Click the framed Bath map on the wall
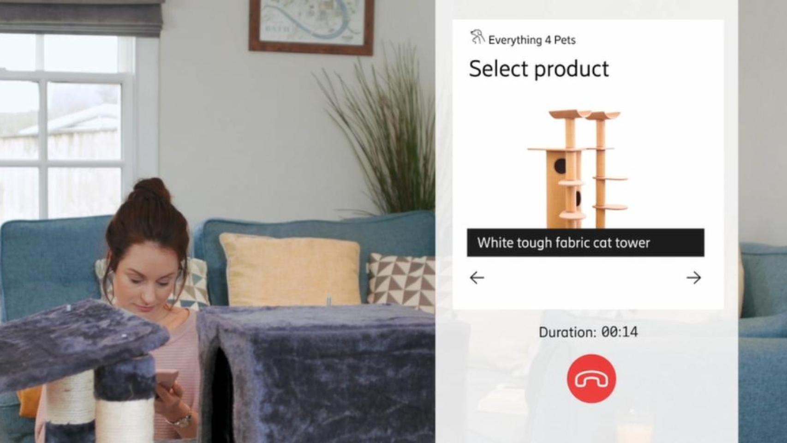 (311, 26)
